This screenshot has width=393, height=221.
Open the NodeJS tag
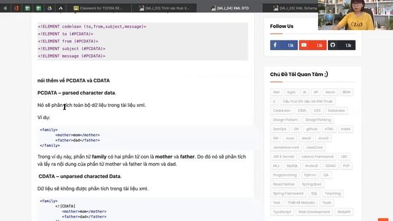(x=311, y=166)
